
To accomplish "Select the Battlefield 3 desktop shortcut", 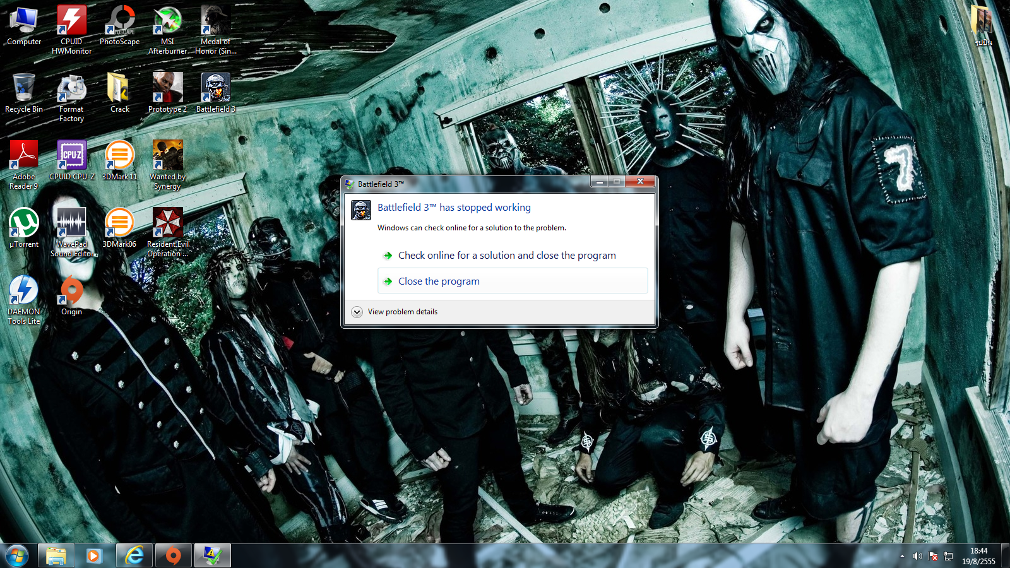I will [x=215, y=93].
